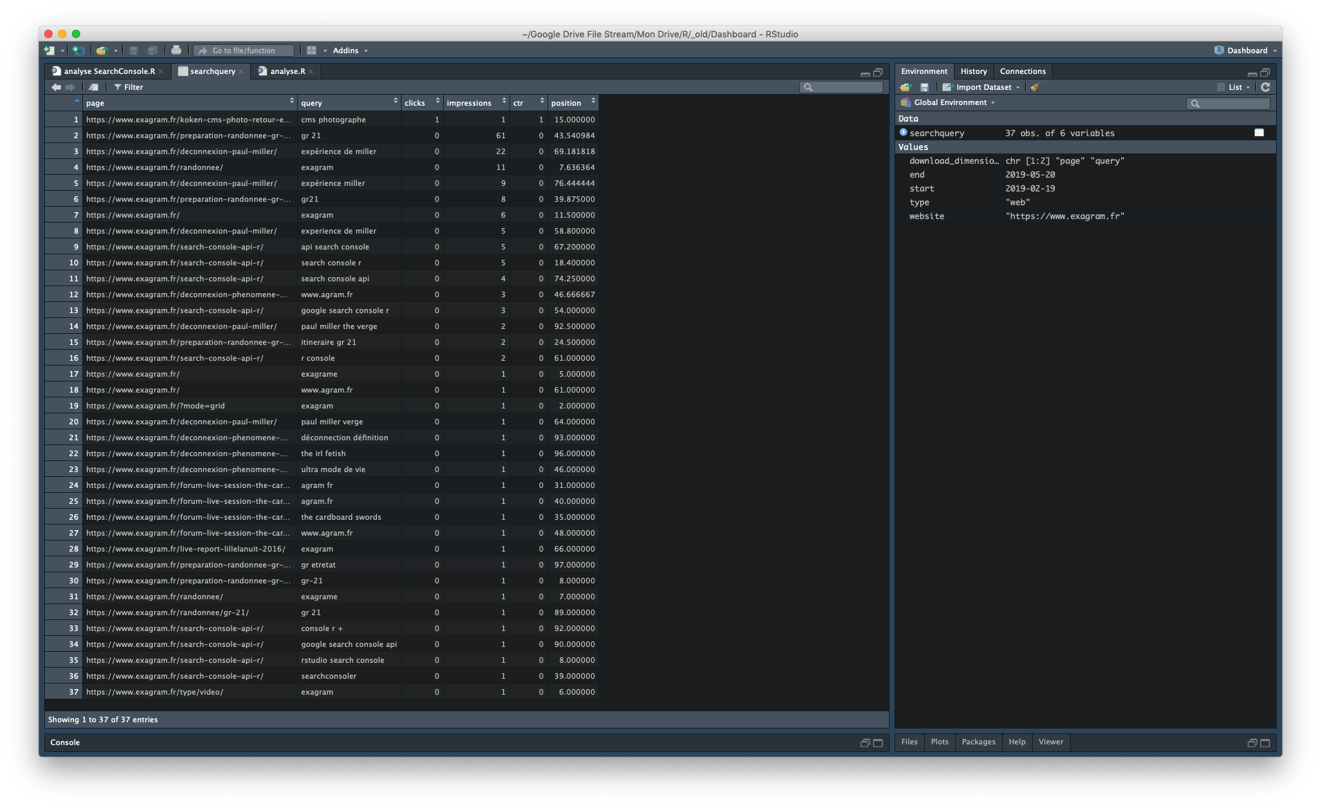Click Show in new window icon
1321x808 pixels.
94,87
